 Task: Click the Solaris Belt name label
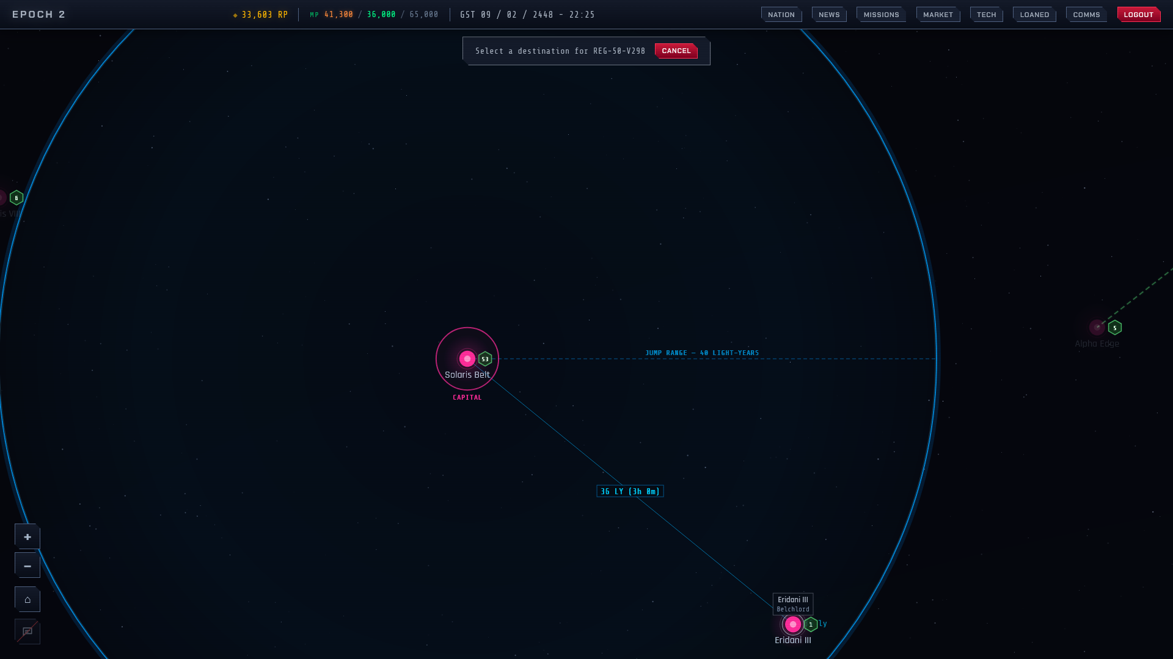(467, 375)
